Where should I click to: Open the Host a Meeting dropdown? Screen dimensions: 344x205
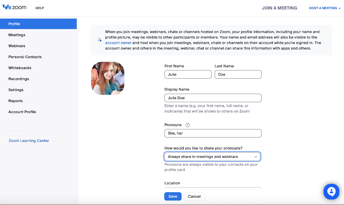pos(325,8)
